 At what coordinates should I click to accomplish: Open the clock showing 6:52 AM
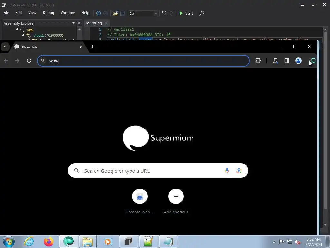314,242
